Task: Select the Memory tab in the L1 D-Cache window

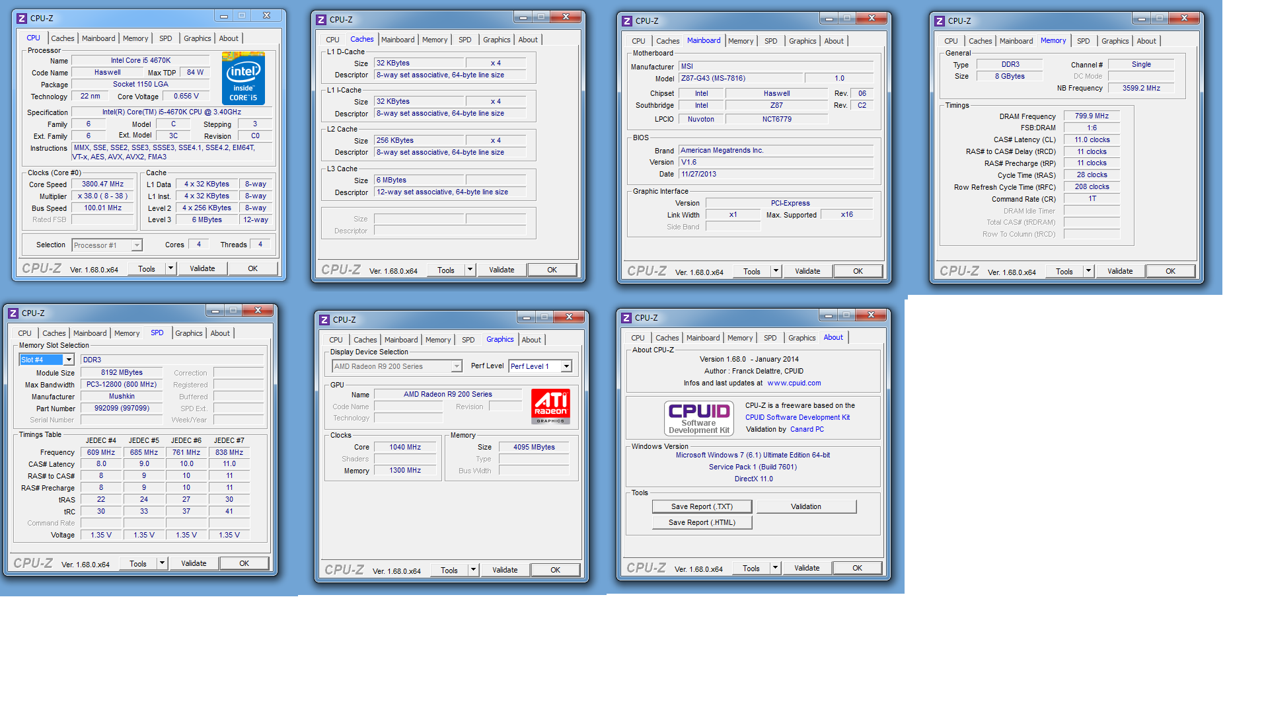Action: click(435, 40)
